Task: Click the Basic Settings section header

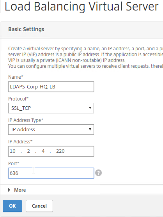Action: 26,29
